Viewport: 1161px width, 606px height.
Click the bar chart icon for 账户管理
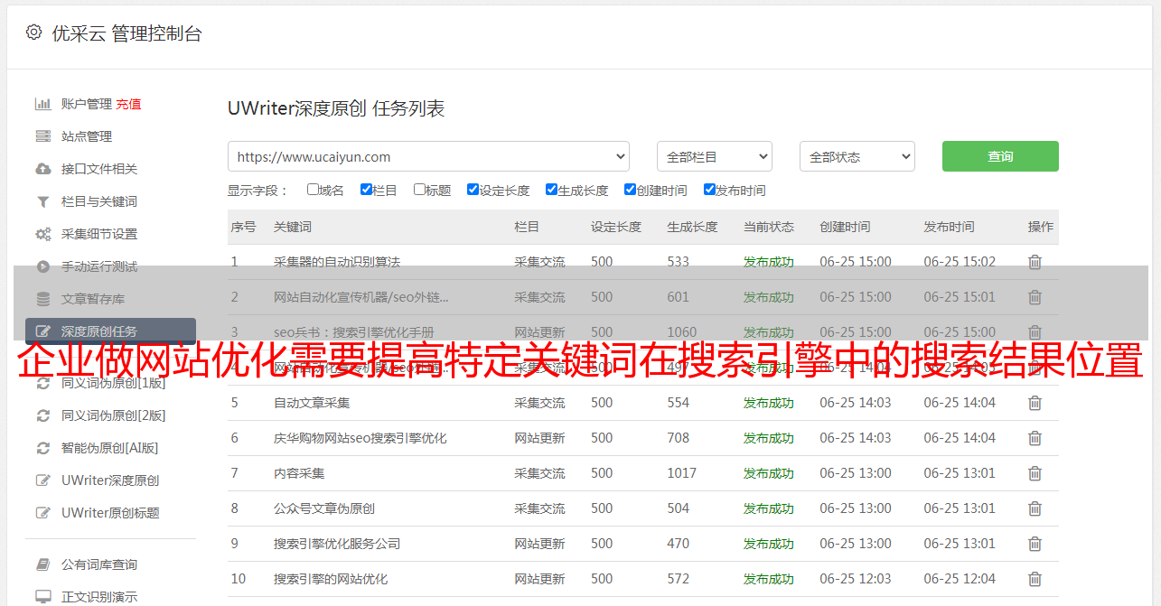pos(42,104)
